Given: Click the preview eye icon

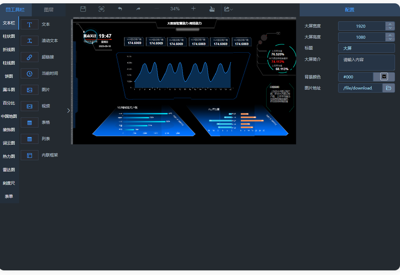Looking at the screenshot, I should tap(102, 9).
